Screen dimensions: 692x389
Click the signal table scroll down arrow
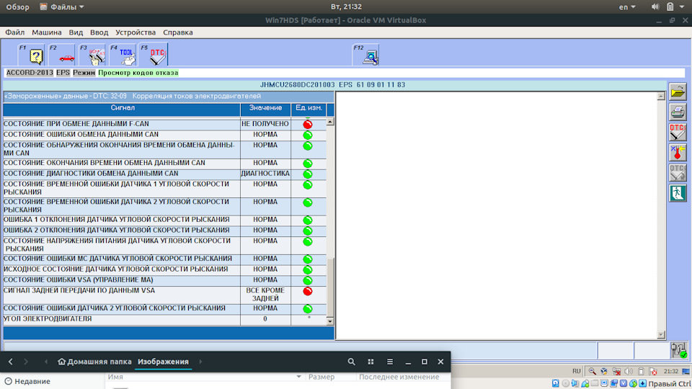tap(330, 321)
